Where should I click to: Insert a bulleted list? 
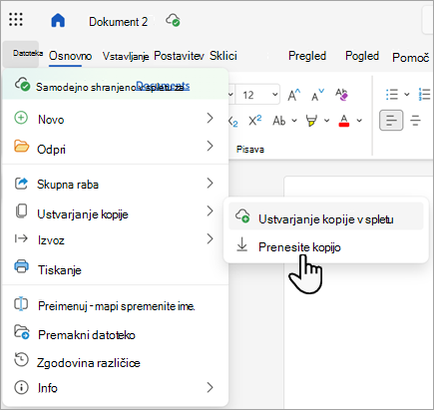click(x=392, y=95)
